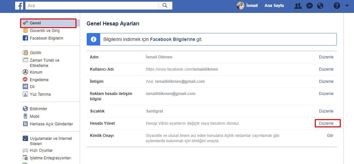
Task: Open Bildirimler notification settings
Action: tap(39, 109)
